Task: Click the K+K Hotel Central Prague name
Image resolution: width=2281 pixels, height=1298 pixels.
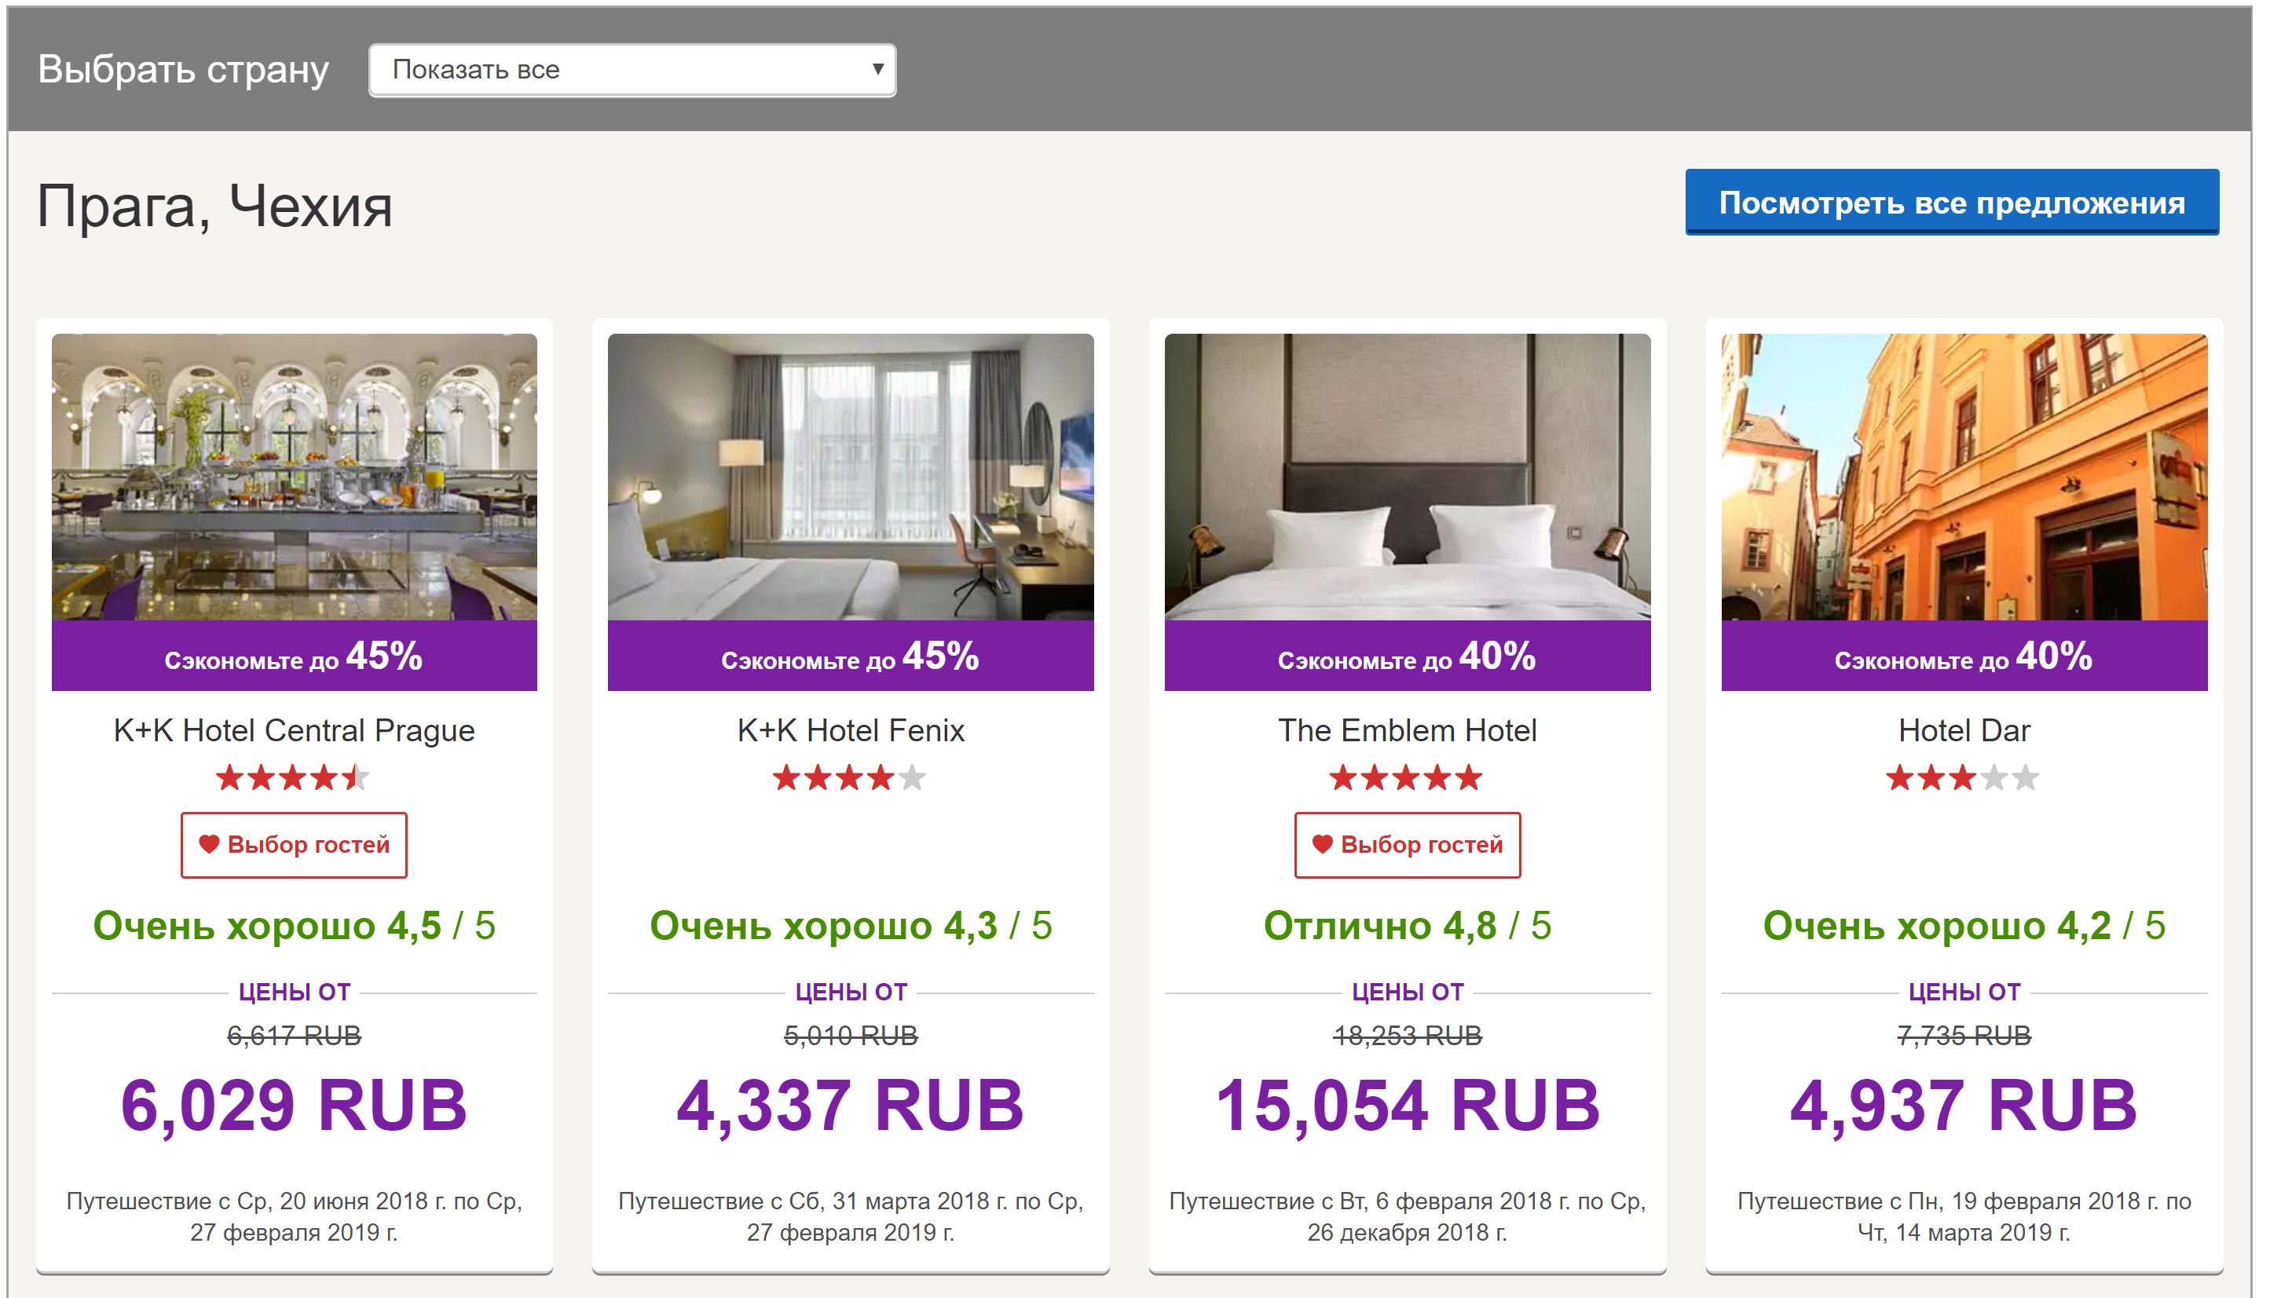Action: tap(295, 730)
